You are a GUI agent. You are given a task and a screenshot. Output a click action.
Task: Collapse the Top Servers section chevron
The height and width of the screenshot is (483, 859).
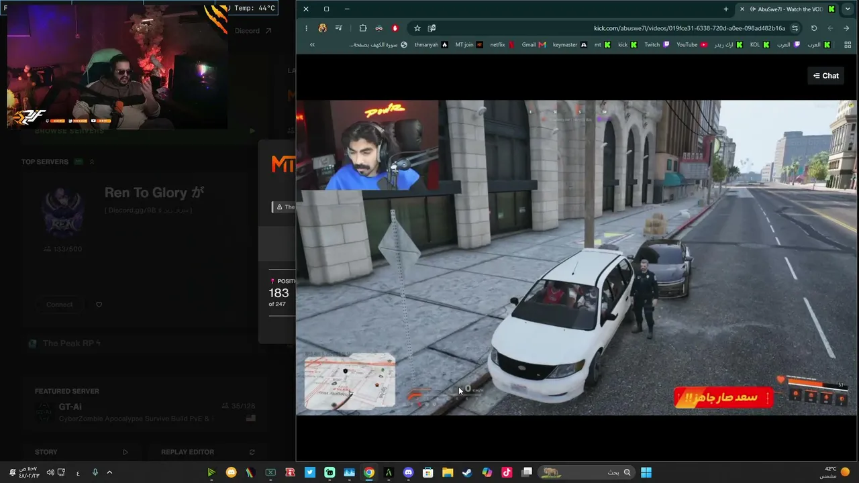pyautogui.click(x=92, y=162)
